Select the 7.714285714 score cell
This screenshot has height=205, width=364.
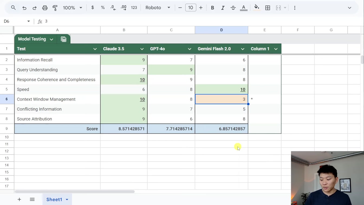(x=171, y=129)
